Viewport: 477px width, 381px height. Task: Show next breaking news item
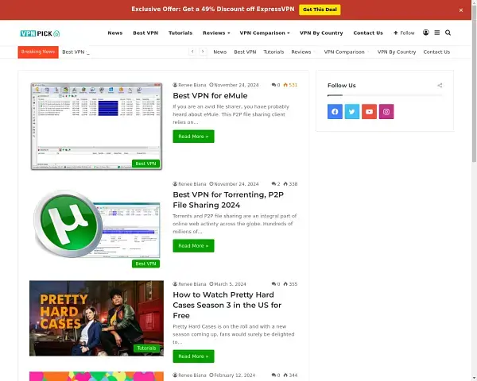pos(203,52)
